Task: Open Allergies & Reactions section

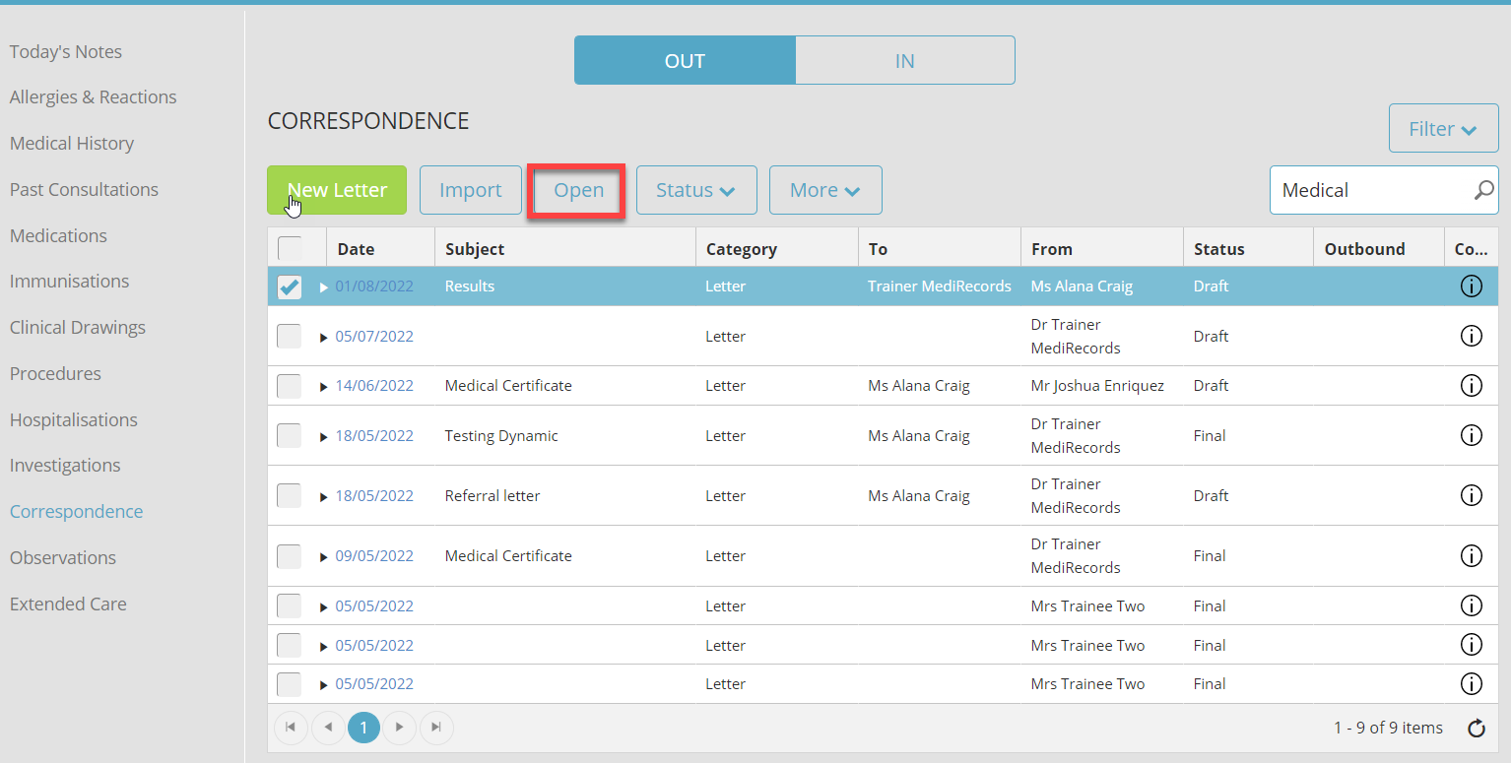Action: (x=94, y=96)
